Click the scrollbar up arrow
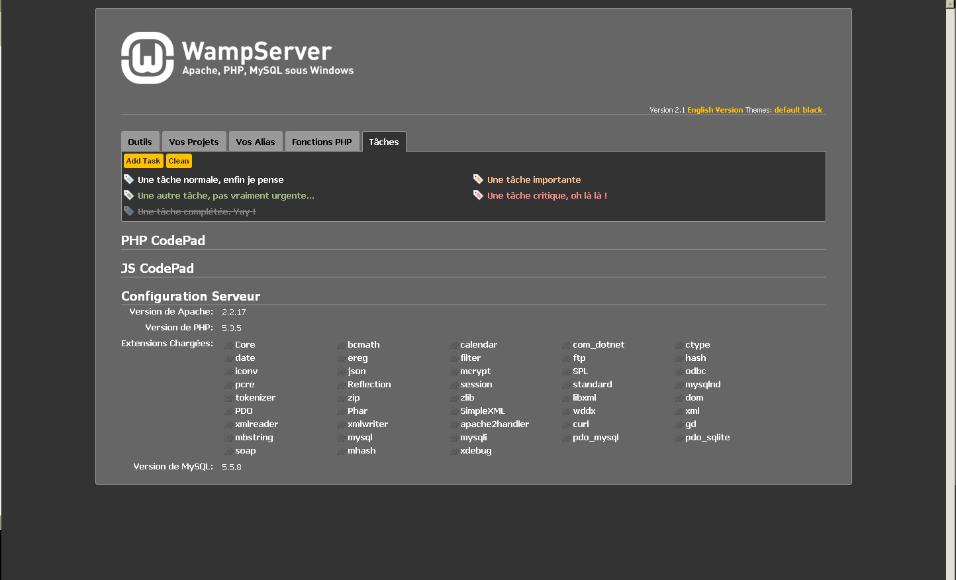The height and width of the screenshot is (580, 956). point(951,4)
